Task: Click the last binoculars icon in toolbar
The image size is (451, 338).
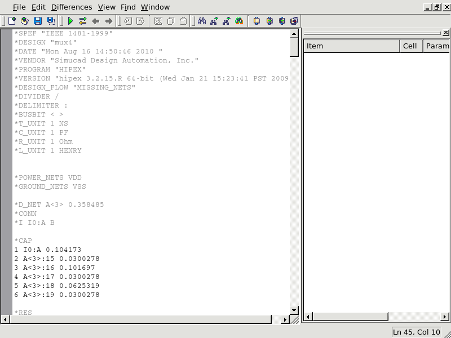Action: pyautogui.click(x=239, y=21)
